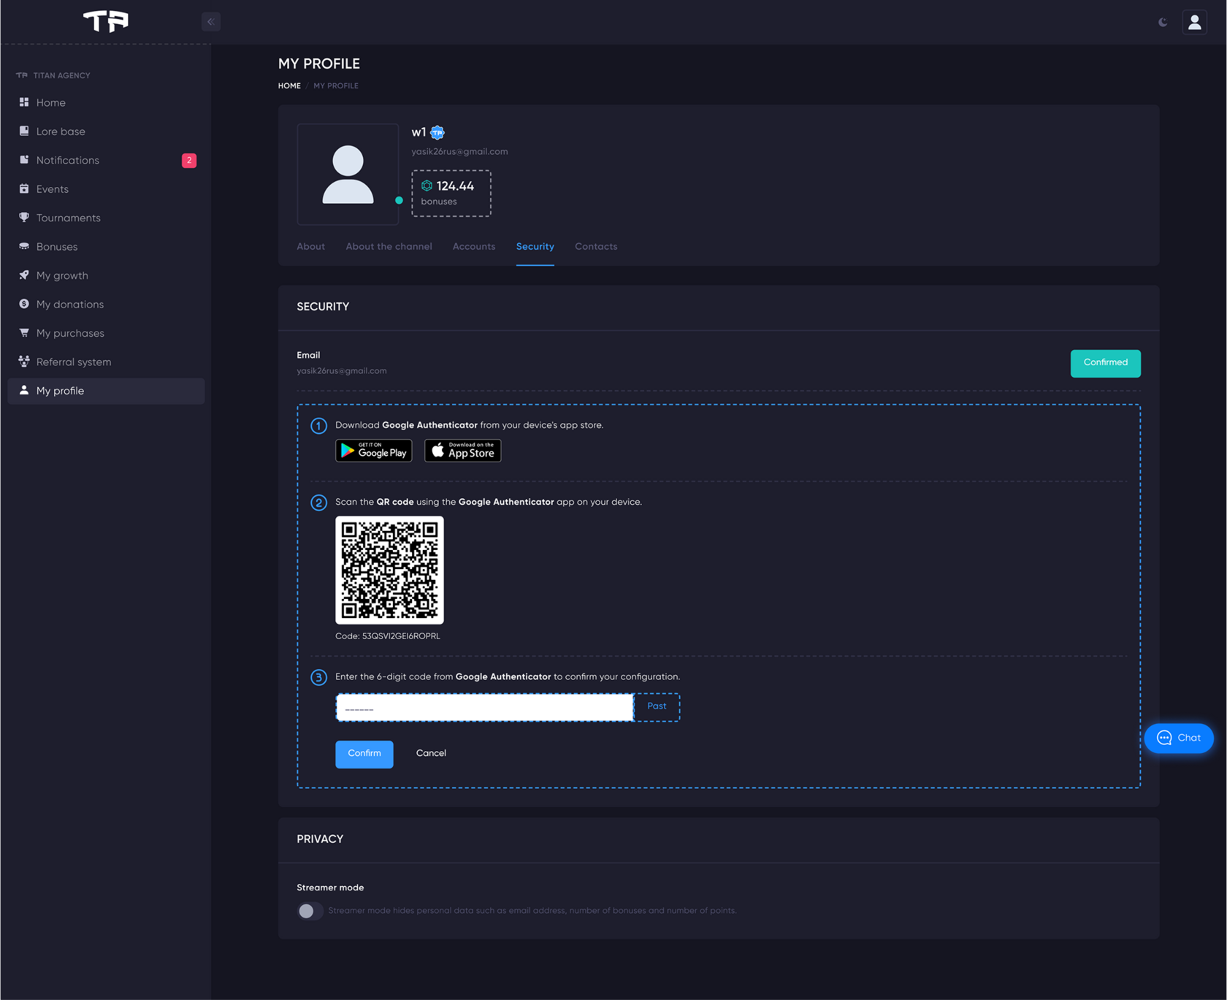Click the My growth rocket icon
Viewport: 1227px width, 1000px height.
tap(24, 275)
